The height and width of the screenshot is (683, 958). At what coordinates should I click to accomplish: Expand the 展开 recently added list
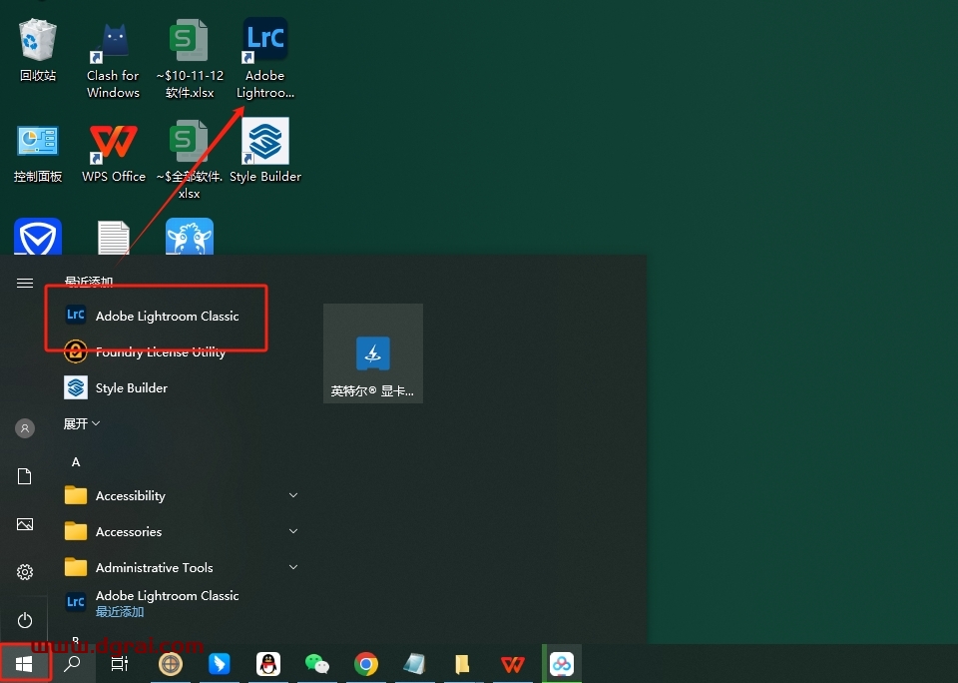pyautogui.click(x=81, y=423)
